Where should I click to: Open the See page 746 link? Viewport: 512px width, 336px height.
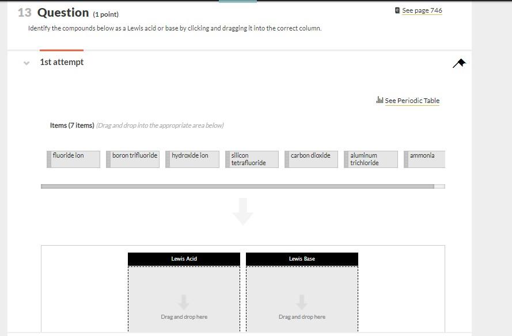[422, 10]
